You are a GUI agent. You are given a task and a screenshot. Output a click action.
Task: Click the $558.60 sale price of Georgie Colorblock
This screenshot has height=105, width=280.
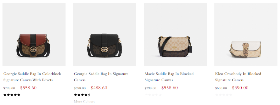28,88
